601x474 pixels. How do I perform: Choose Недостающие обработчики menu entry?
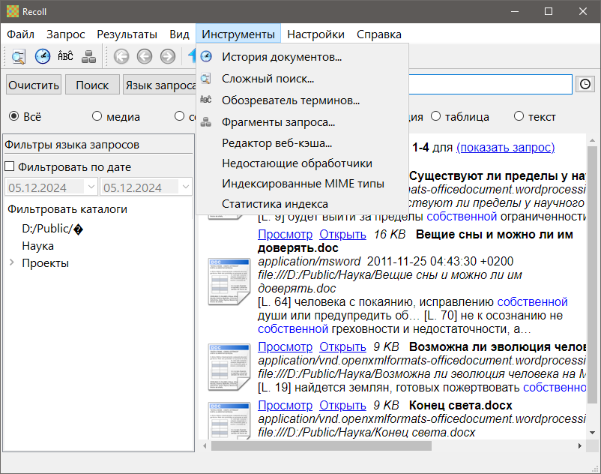302,163
